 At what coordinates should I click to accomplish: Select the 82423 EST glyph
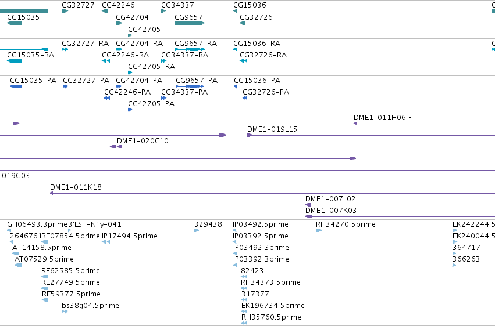[x=244, y=277]
